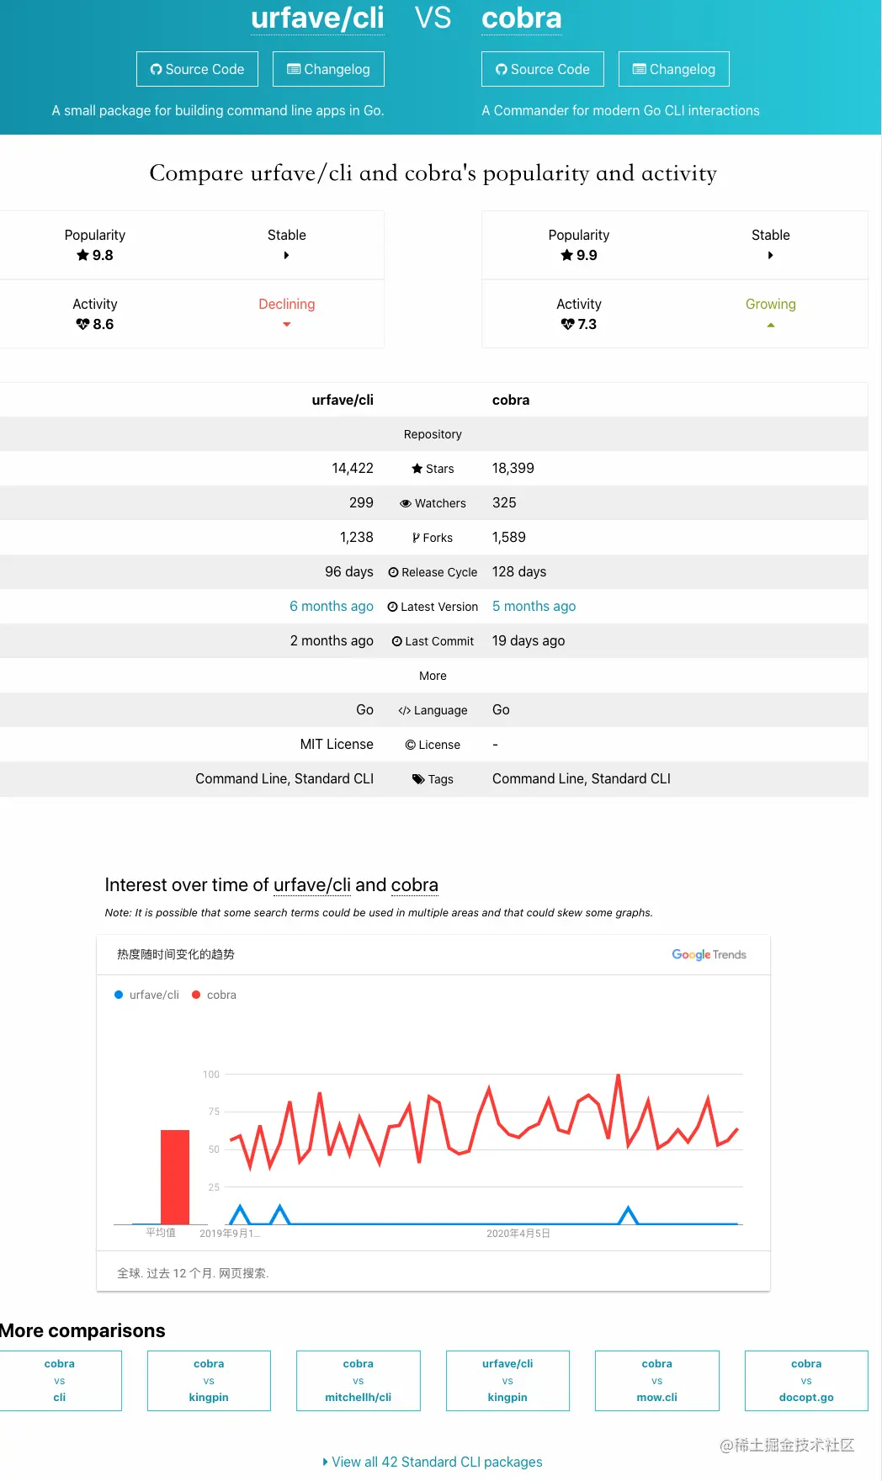Click the 1,238 forks value
The image size is (882, 1481).
(x=357, y=537)
